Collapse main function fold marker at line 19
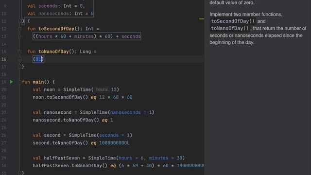This screenshot has height=175, width=311. point(19,82)
